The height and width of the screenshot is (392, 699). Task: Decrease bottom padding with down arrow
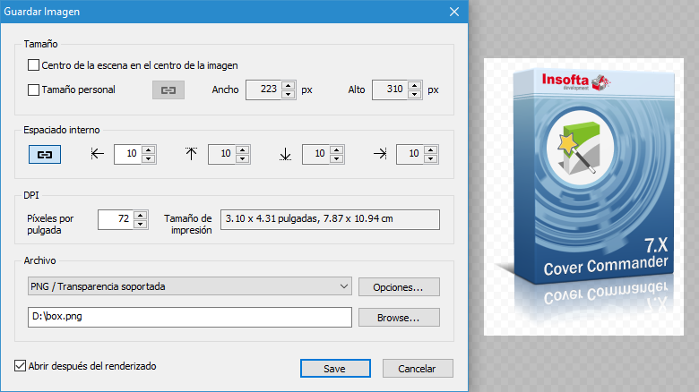337,159
